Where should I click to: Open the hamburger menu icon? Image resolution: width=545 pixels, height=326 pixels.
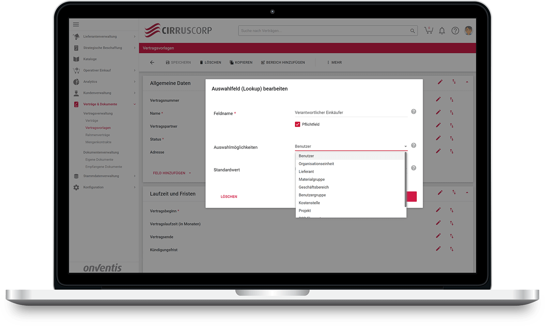tap(76, 25)
